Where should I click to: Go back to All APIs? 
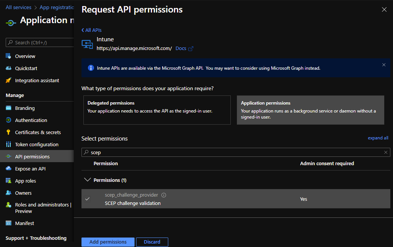click(91, 30)
